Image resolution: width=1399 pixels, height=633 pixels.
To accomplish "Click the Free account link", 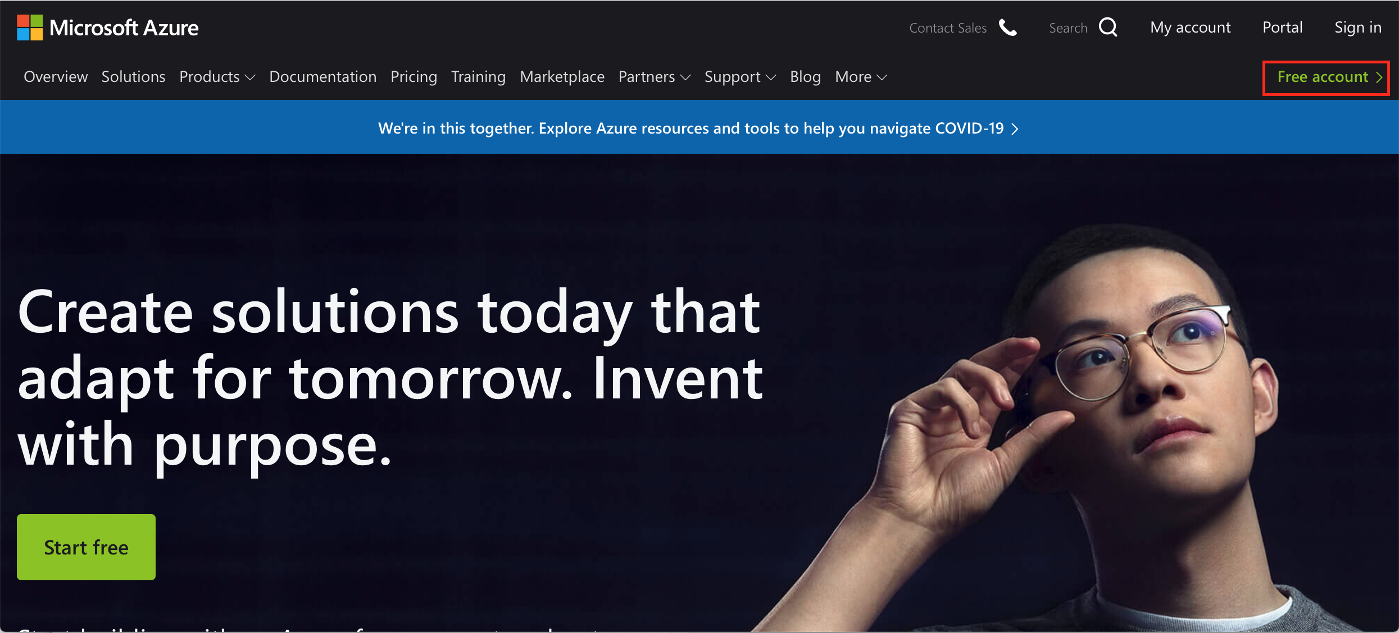I will click(x=1326, y=77).
